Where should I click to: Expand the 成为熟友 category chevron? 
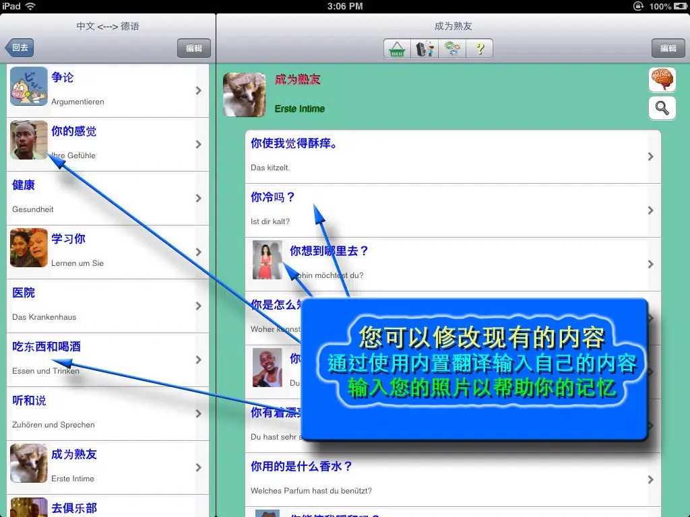click(199, 467)
